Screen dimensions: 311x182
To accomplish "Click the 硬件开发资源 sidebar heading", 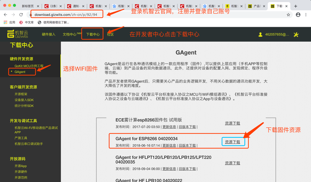I will [x=22, y=59].
